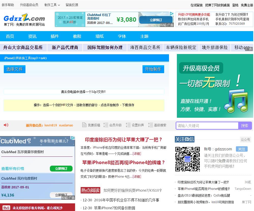Click 立即预订 button in top banner ad
Image resolution: width=254 pixels, height=211 pixels.
pyautogui.click(x=156, y=20)
